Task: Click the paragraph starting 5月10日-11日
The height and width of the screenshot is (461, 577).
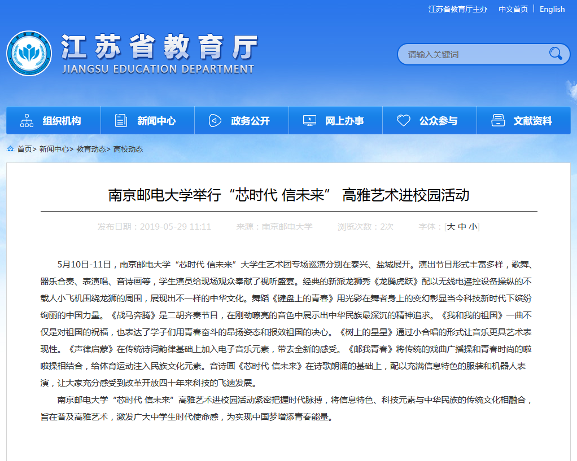Action: (x=286, y=324)
